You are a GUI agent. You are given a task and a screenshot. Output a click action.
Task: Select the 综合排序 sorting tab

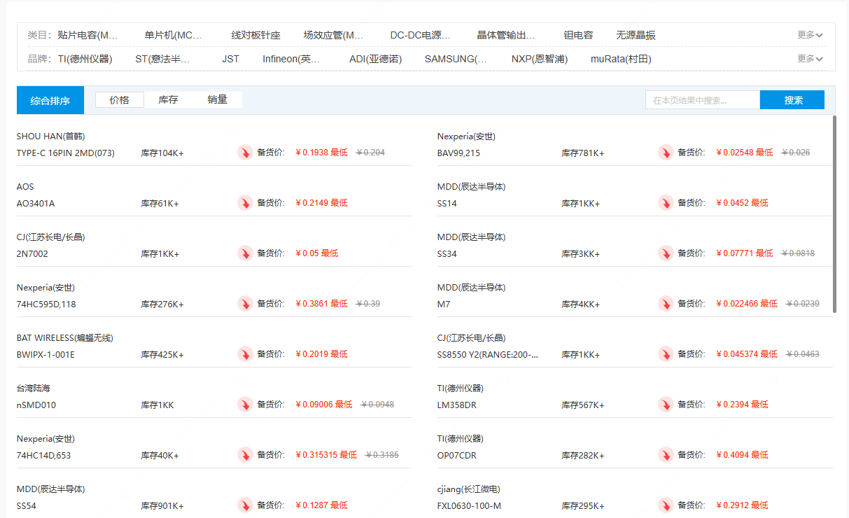click(x=50, y=101)
